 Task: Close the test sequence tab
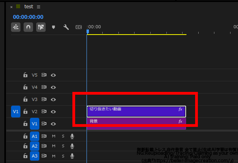coord(11,7)
